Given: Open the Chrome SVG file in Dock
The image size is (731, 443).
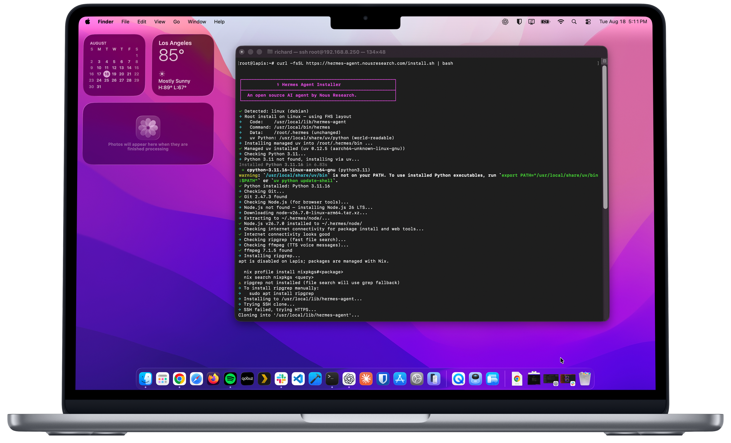Looking at the screenshot, I should 517,379.
